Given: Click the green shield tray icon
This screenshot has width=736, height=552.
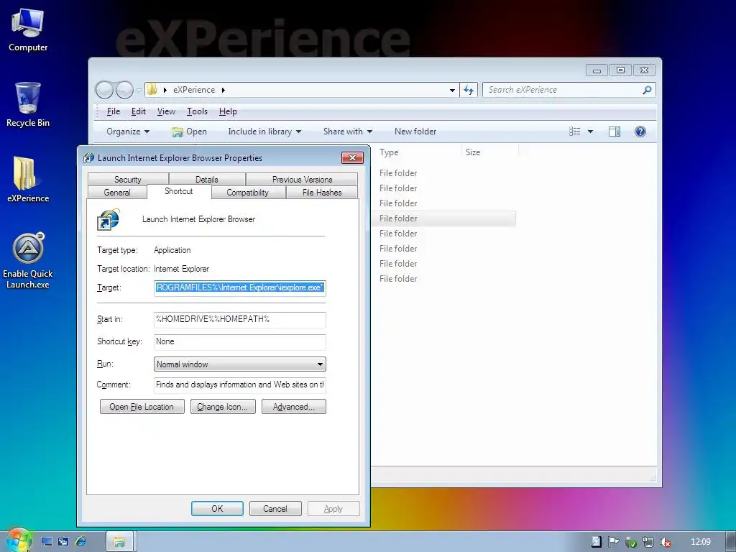Looking at the screenshot, I should coord(631,542).
